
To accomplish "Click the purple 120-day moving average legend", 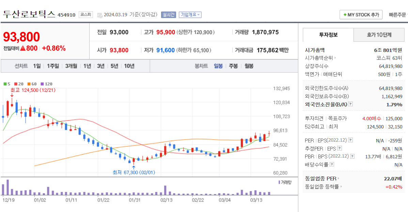I will point(47,84).
